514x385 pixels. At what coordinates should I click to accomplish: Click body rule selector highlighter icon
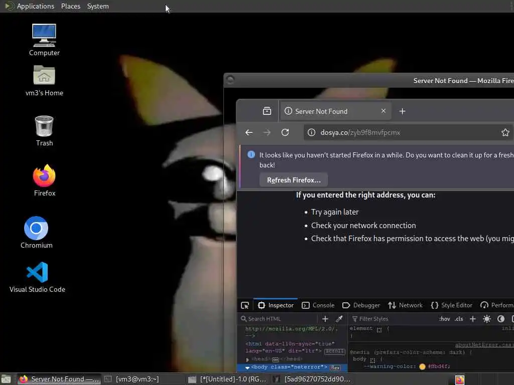(372, 360)
